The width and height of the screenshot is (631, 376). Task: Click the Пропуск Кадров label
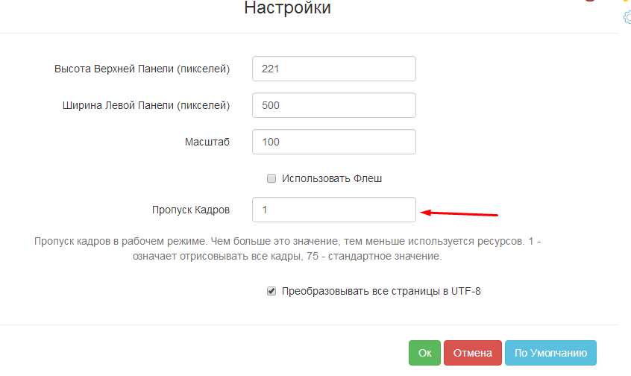(190, 210)
